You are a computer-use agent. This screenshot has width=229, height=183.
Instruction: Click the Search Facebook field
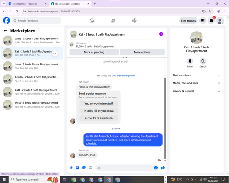[x=37, y=21]
